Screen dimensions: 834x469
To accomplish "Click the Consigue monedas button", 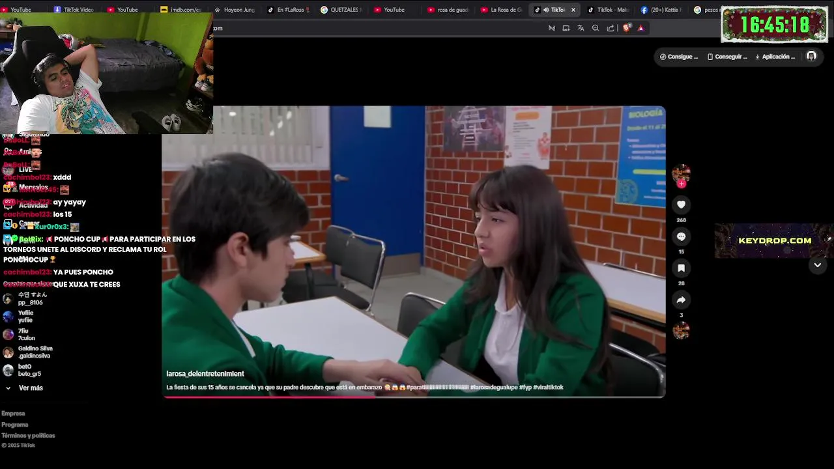I will pos(678,57).
